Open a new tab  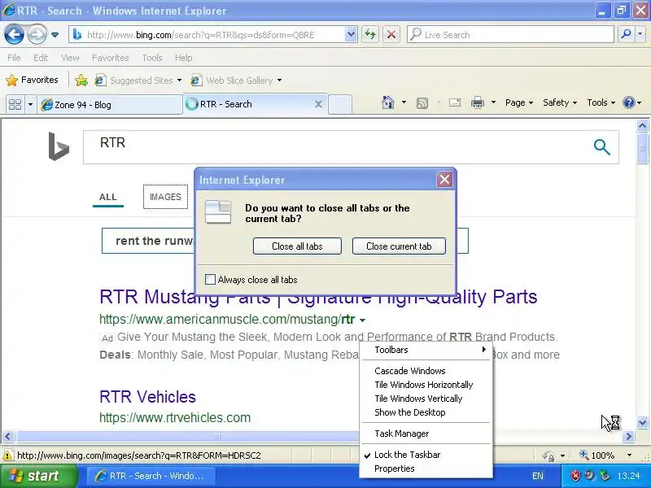pyautogui.click(x=340, y=104)
